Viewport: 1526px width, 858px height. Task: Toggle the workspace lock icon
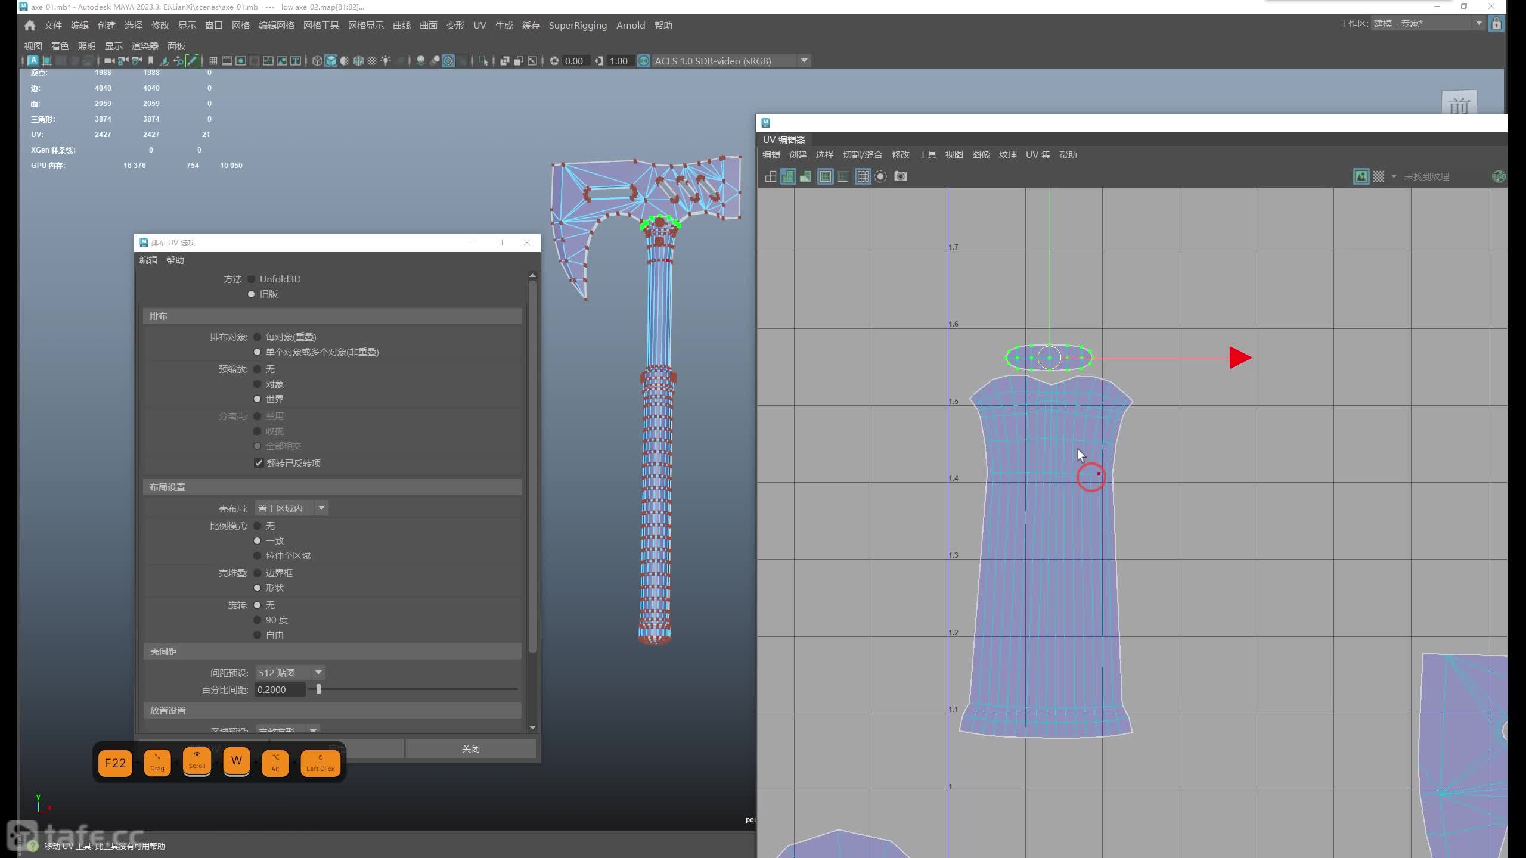click(x=1496, y=24)
